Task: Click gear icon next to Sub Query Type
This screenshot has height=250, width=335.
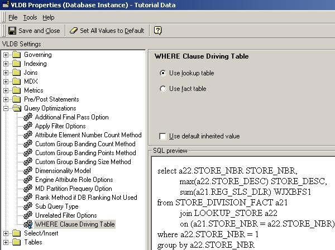Action: (x=28, y=206)
